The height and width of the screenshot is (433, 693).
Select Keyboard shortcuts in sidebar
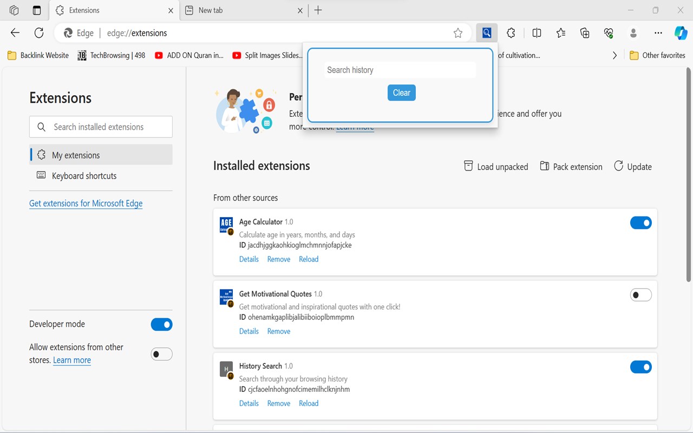pyautogui.click(x=101, y=176)
